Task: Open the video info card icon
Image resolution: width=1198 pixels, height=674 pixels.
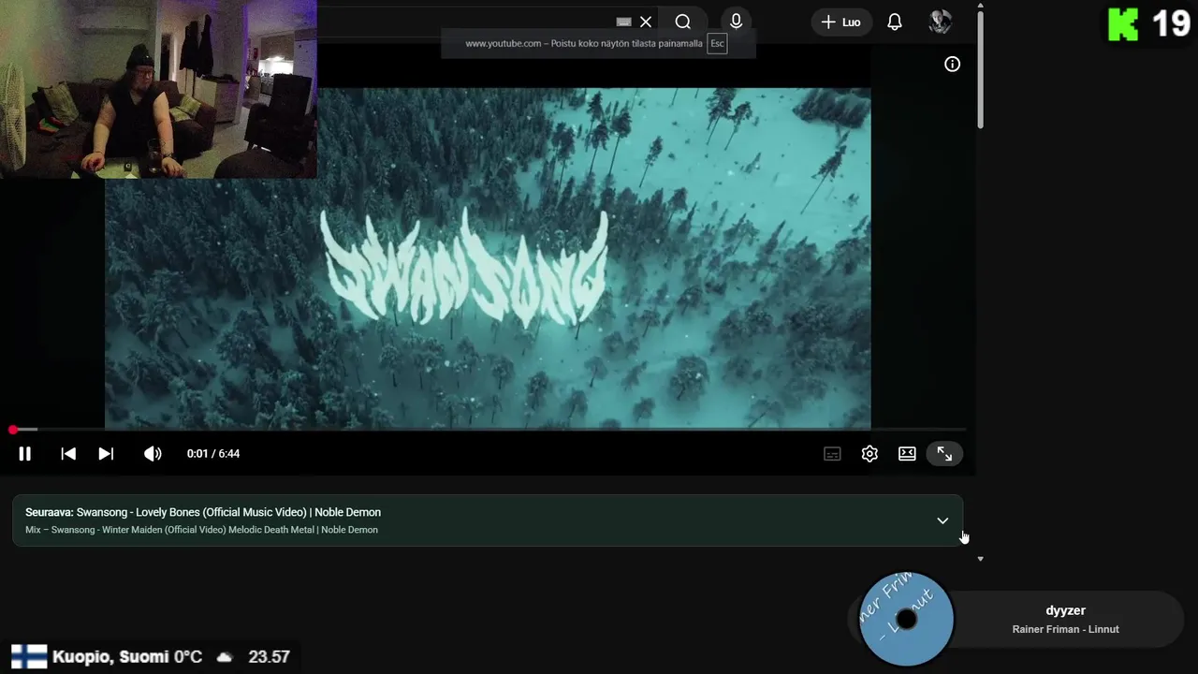Action: pyautogui.click(x=952, y=64)
